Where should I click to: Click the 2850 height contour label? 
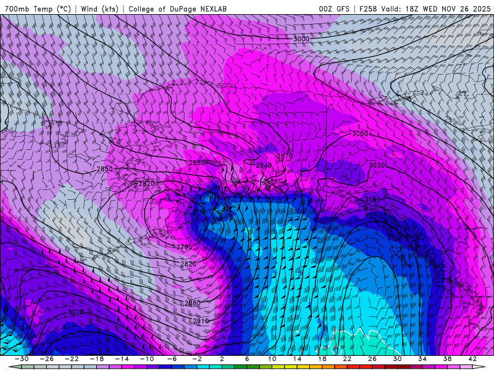click(x=104, y=169)
